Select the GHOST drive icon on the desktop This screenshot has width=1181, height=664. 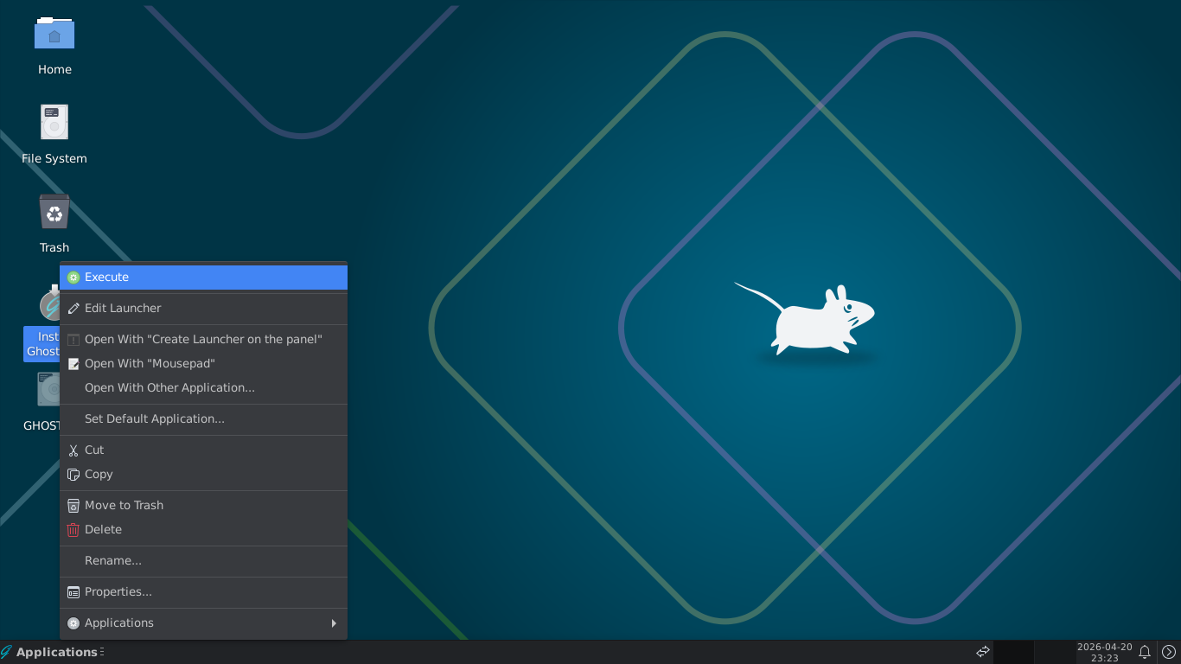point(41,402)
